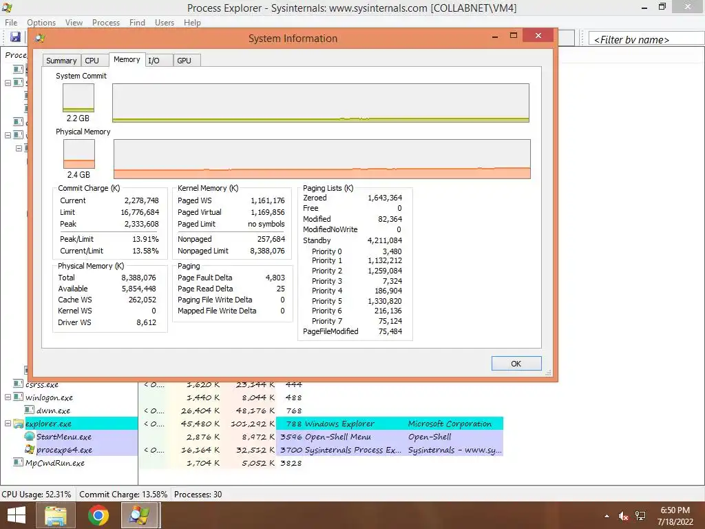Select the explorer.exe process row
The height and width of the screenshot is (529, 705).
click(x=252, y=424)
